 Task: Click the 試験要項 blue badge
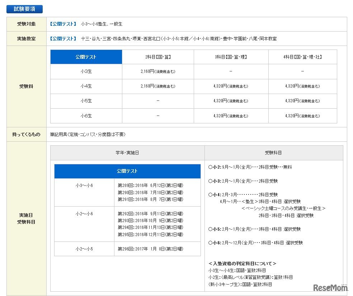click(x=24, y=9)
